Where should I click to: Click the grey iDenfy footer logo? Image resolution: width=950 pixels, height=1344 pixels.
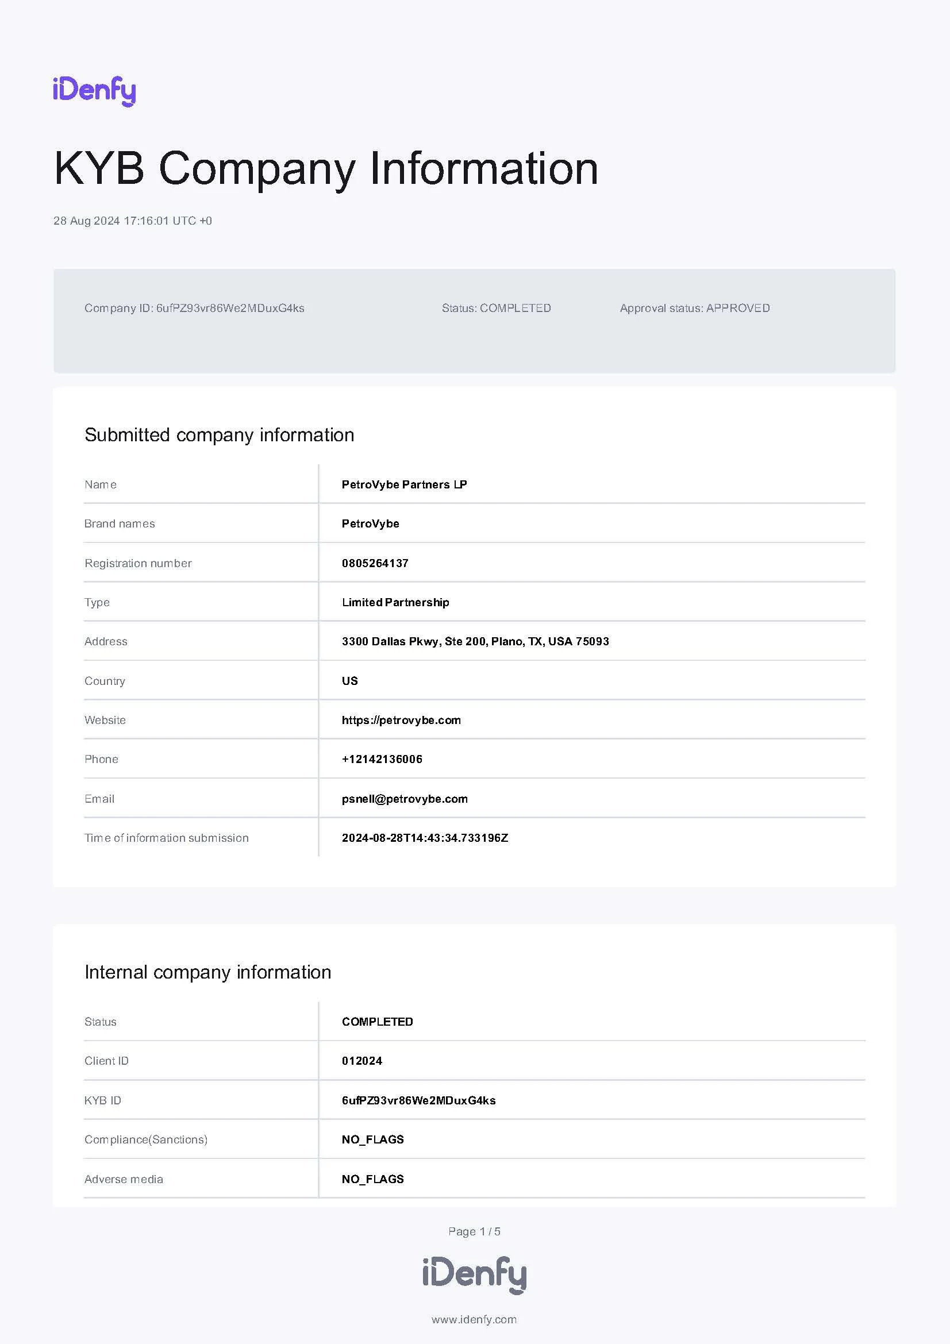point(474,1275)
